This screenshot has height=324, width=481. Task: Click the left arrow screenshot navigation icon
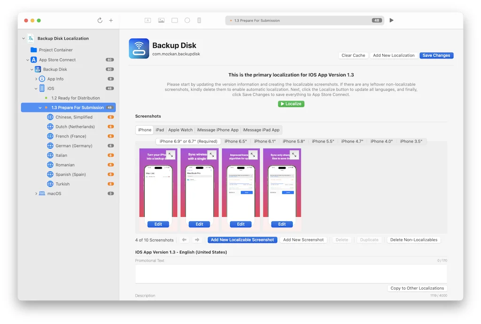tap(184, 239)
